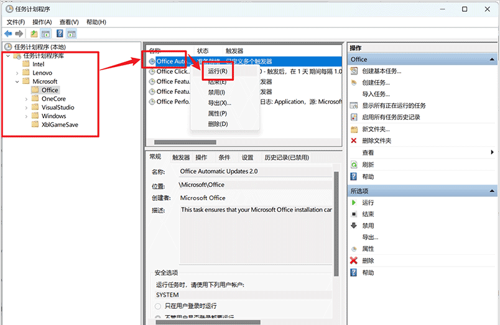
Task: Collapse the Office actions section header arrow
Action: (492, 59)
